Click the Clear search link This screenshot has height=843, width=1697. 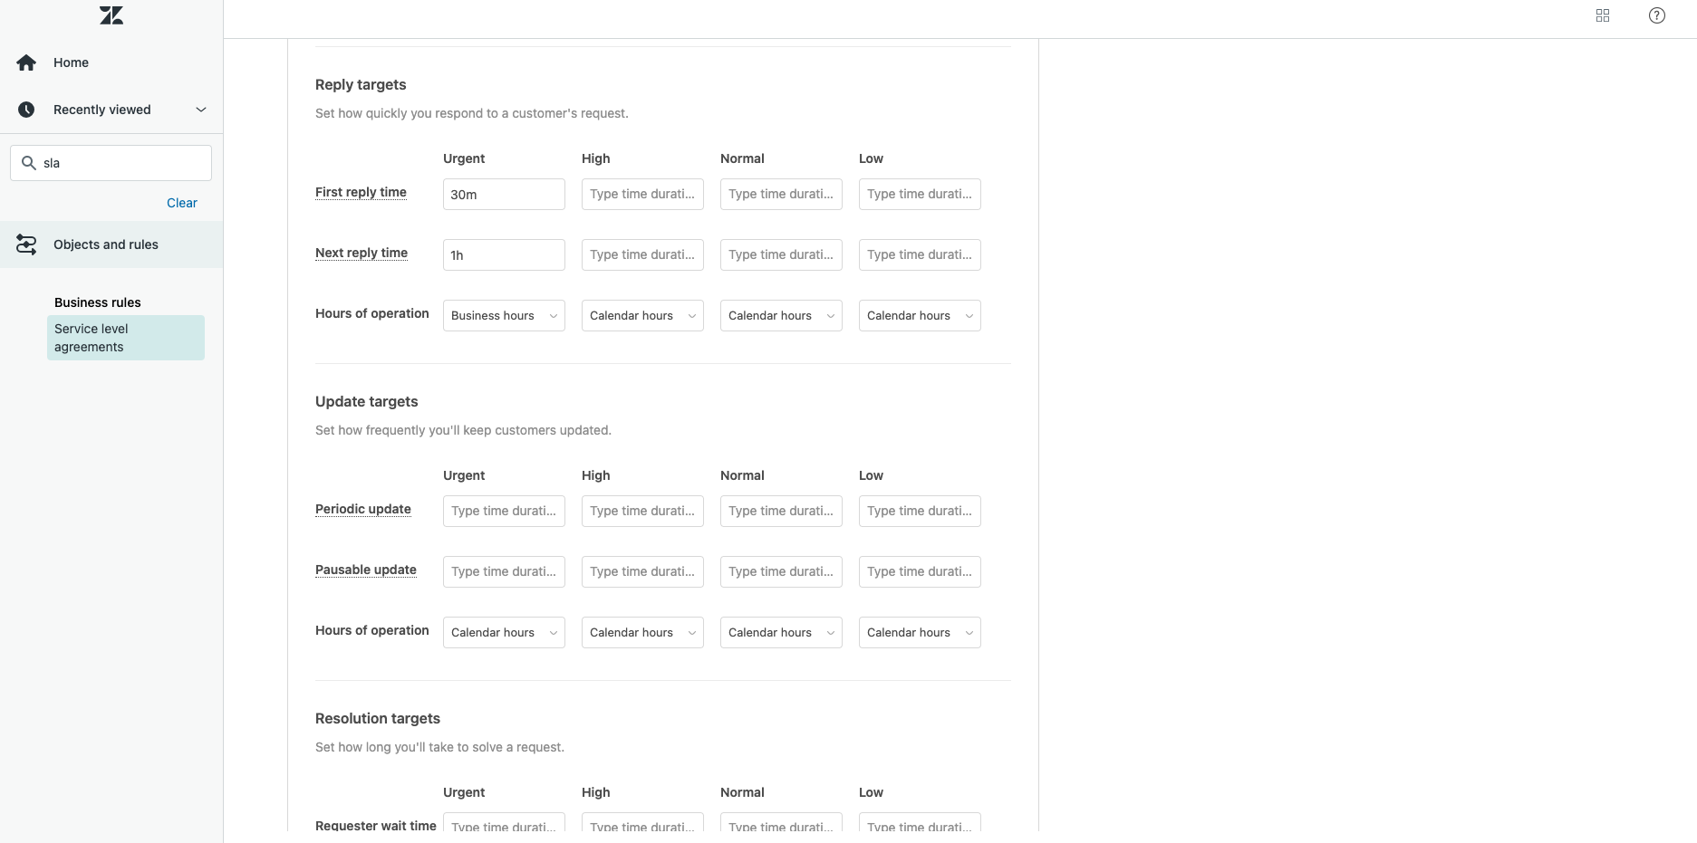point(182,203)
